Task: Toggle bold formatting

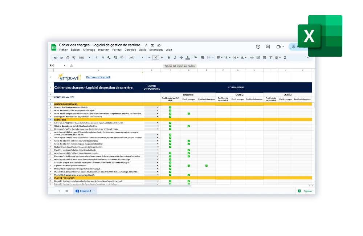Action: (169, 57)
